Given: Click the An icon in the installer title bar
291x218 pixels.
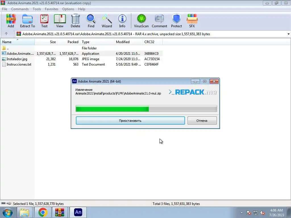Looking at the screenshot, I should click(74, 81).
